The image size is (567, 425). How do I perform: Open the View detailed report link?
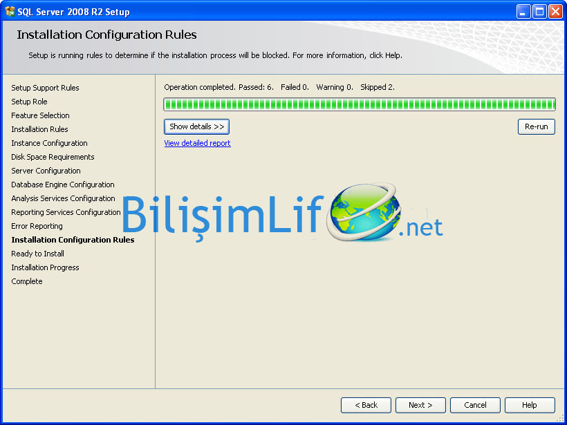[198, 143]
